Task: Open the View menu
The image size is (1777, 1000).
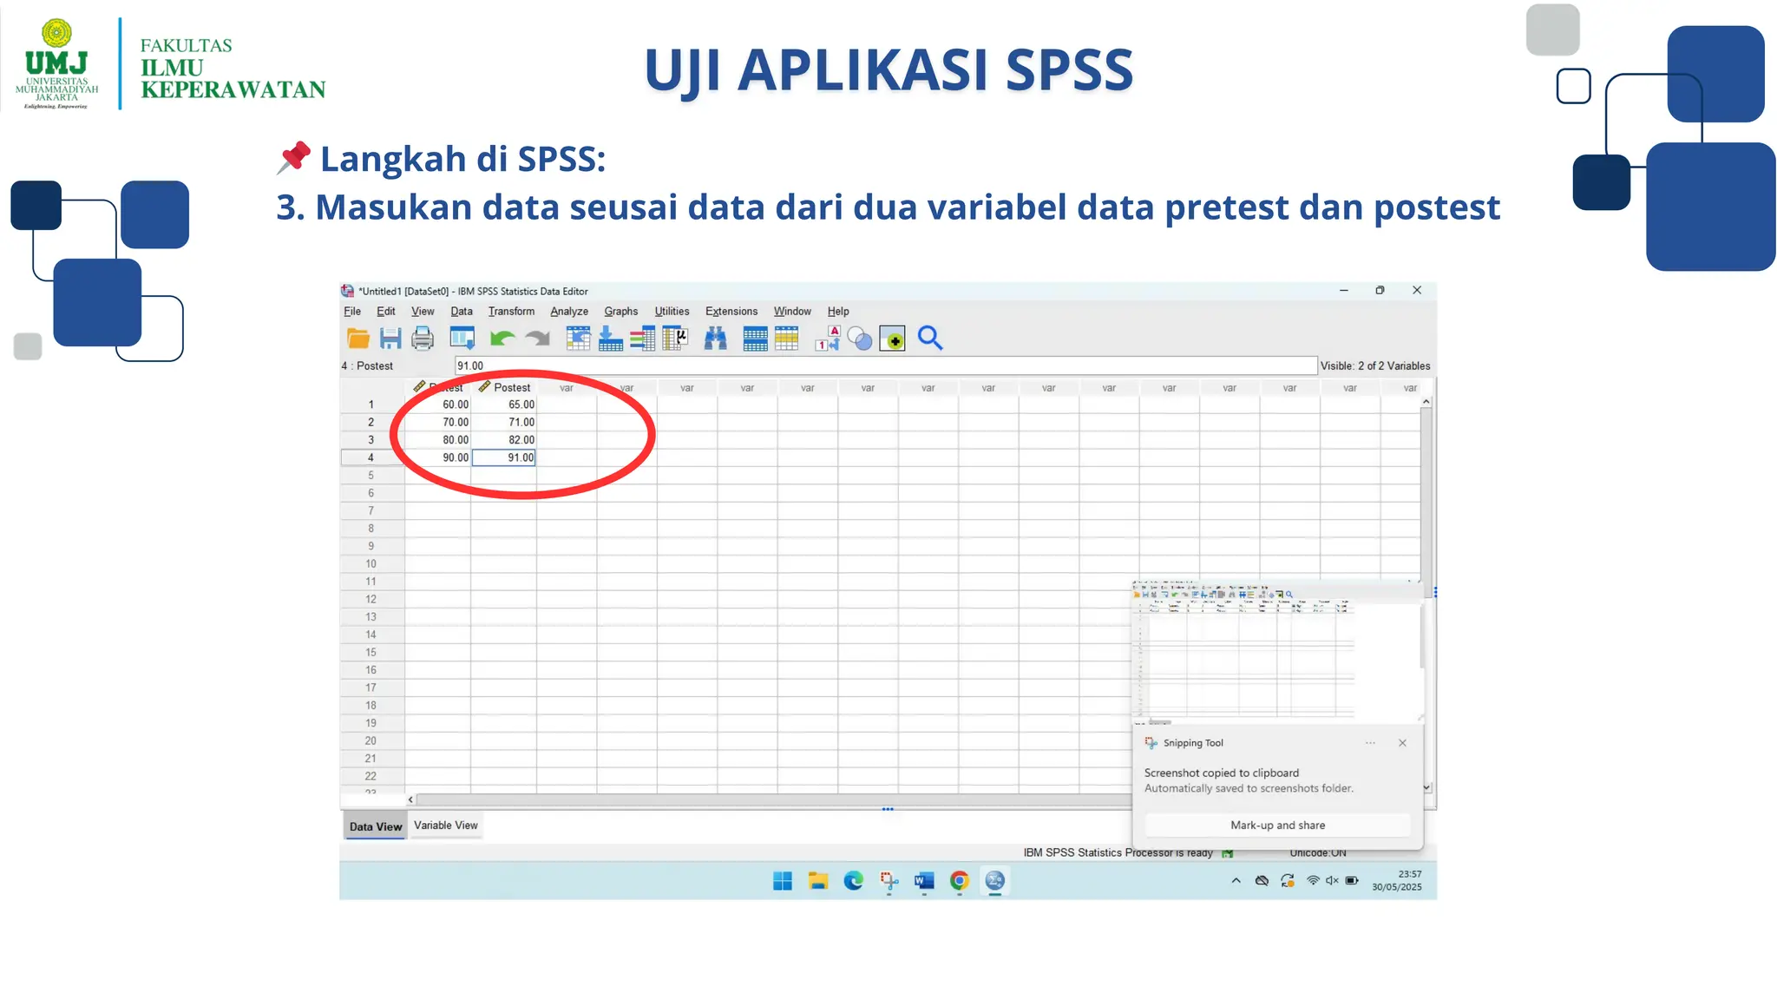Action: pyautogui.click(x=423, y=312)
